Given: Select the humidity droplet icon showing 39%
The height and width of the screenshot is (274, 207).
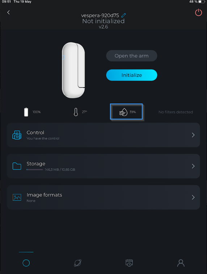Looking at the screenshot, I should 123,112.
